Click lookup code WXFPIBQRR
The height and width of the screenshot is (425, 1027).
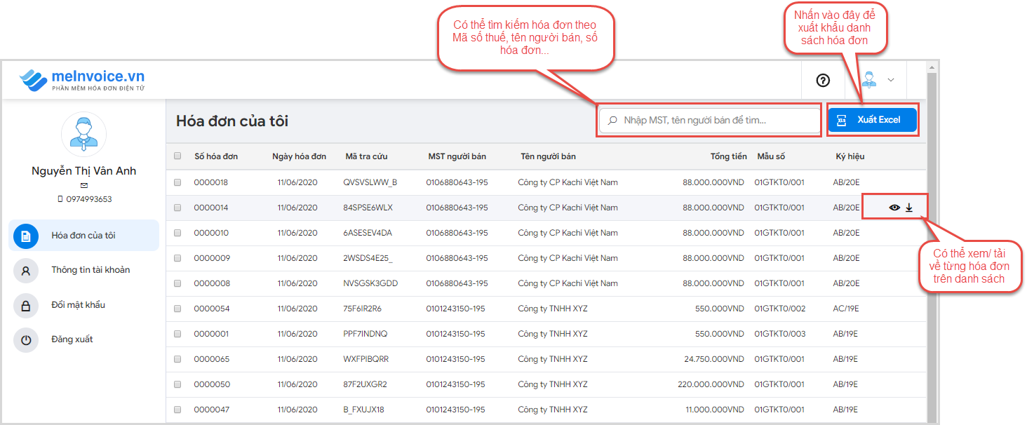point(366,359)
